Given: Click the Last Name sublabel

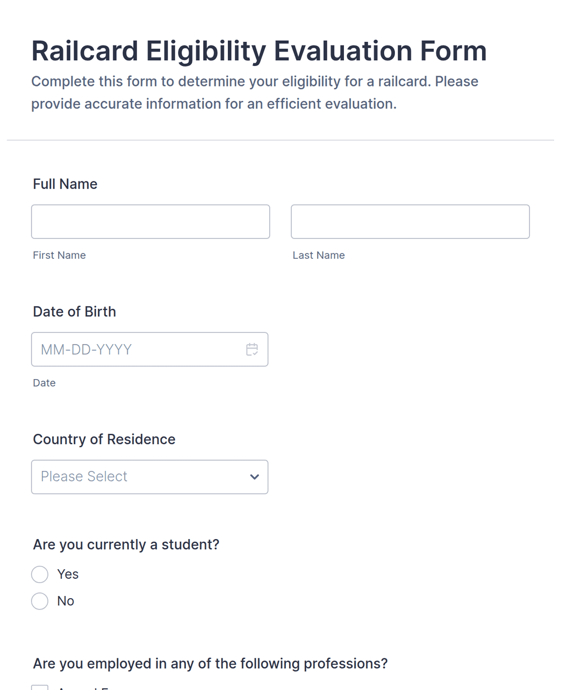Looking at the screenshot, I should point(319,255).
